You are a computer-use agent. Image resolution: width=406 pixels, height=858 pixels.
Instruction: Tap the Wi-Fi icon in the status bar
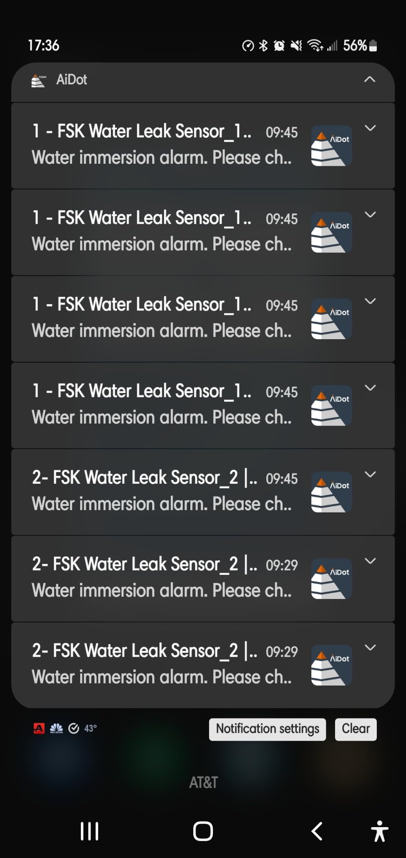click(314, 45)
